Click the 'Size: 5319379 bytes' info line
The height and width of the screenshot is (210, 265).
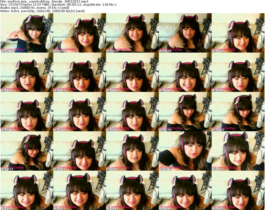tap(58, 5)
